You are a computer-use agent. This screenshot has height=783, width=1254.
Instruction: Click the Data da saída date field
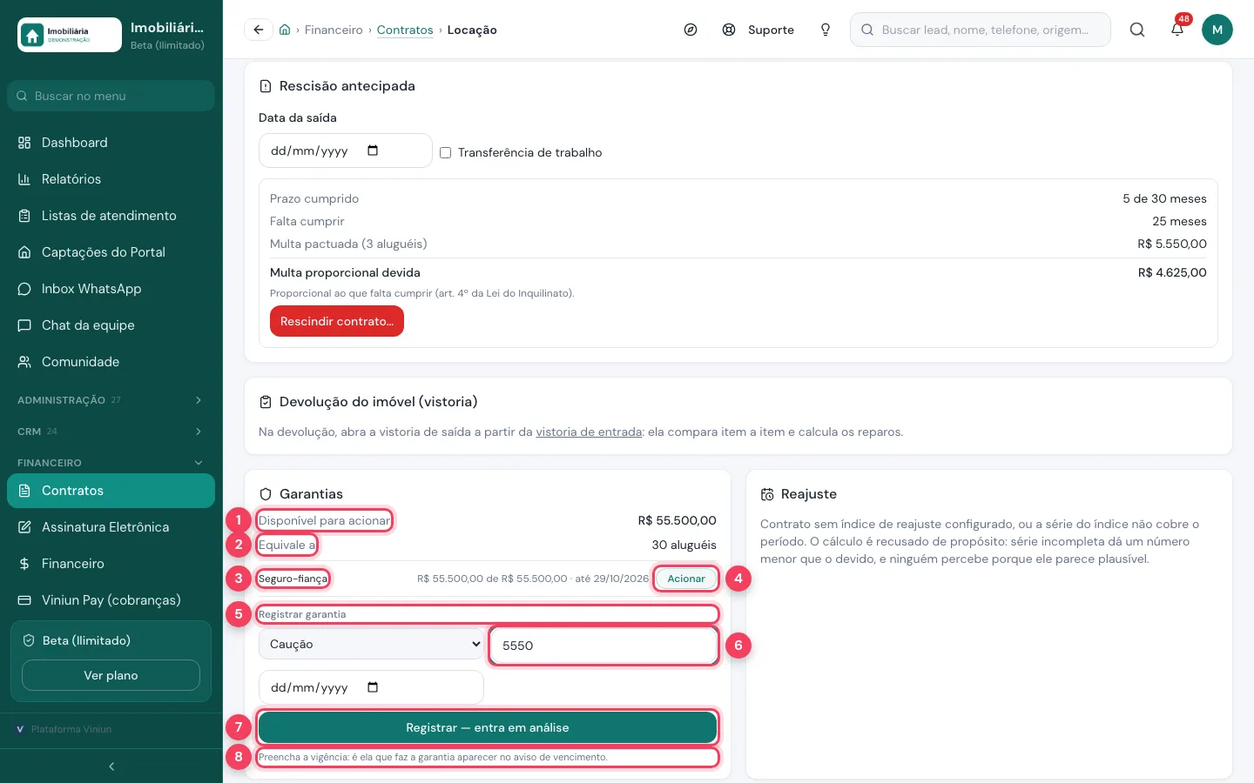[346, 151]
